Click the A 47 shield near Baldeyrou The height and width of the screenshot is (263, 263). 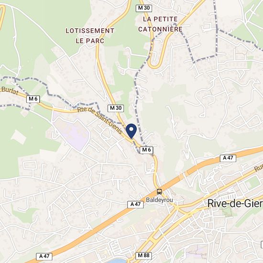coord(135,205)
